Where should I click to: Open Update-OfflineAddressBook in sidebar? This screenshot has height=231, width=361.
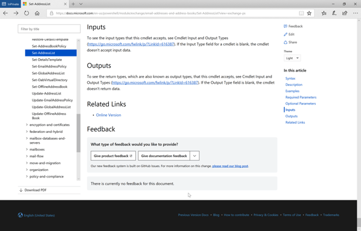(x=49, y=115)
